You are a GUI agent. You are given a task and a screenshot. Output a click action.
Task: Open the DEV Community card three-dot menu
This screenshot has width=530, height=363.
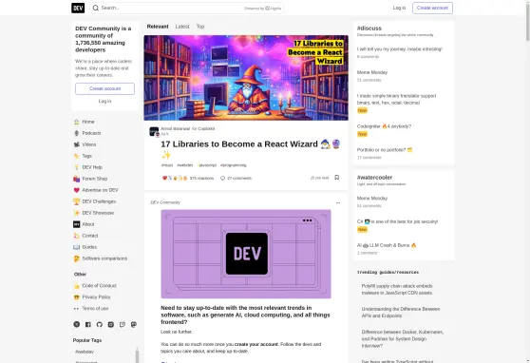[338, 202]
